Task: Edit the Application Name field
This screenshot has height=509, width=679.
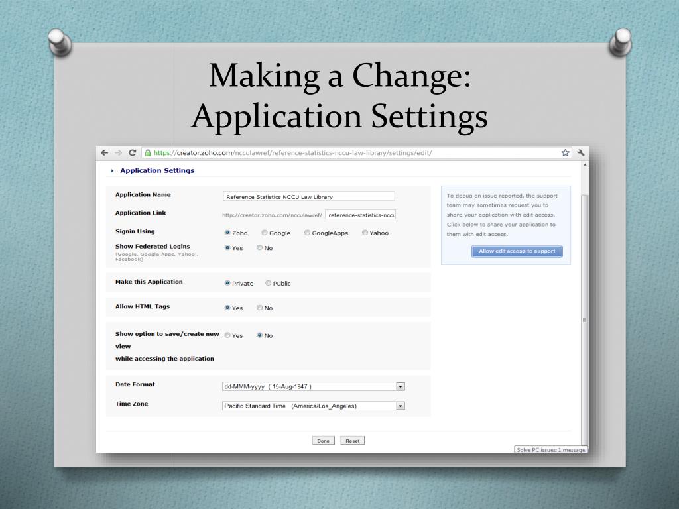Action: click(309, 196)
